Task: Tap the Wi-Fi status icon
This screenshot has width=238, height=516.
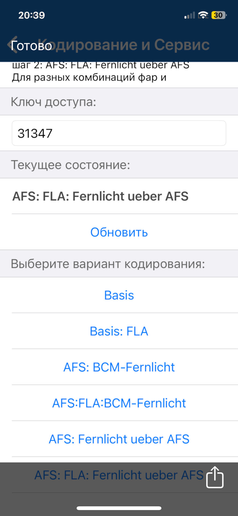Action: pos(203,15)
